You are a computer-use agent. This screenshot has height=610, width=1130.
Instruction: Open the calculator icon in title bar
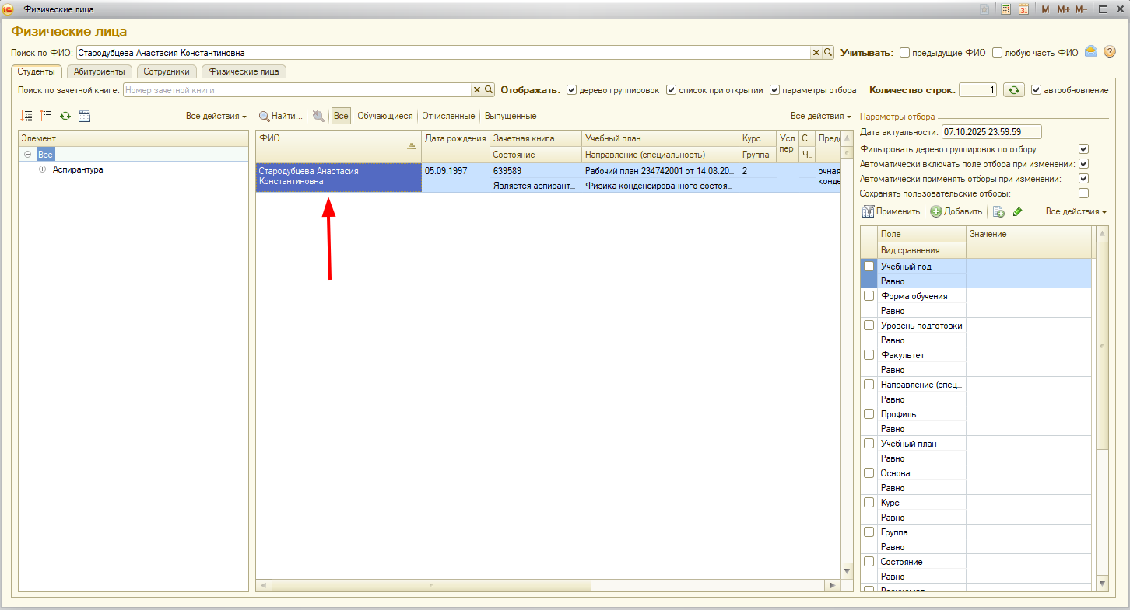[x=1005, y=9]
